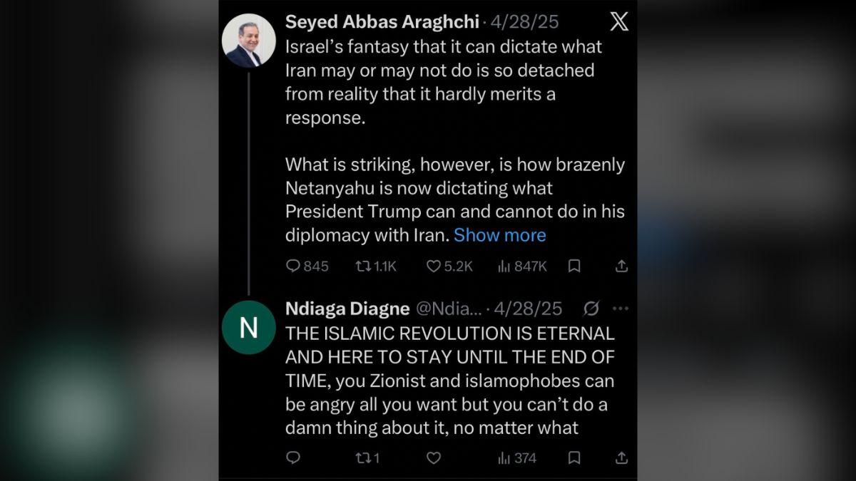Expand the tweet via Show more
Viewport: 856px width, 481px height.
point(499,235)
